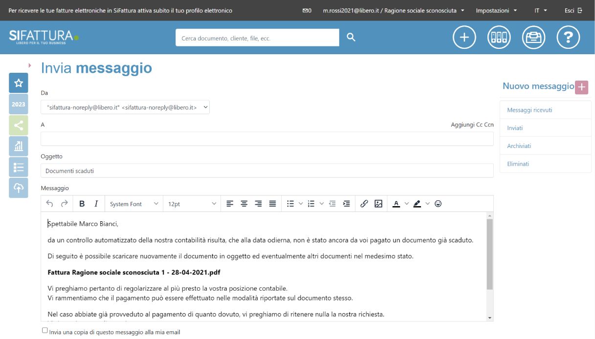
Task: Apply the text color
Action: 396,204
